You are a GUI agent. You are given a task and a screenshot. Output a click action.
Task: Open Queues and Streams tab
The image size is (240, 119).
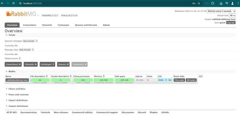[x=86, y=25]
